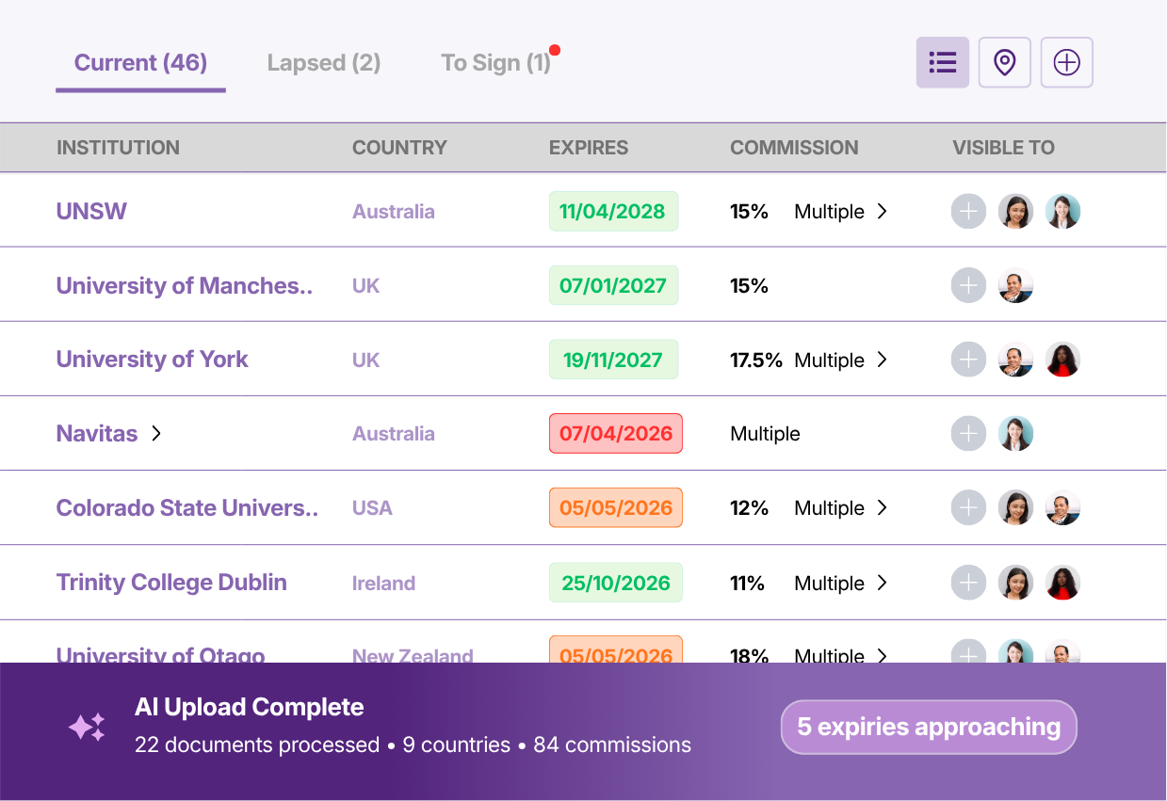Open the To Sign tab with notification
The height and width of the screenshot is (801, 1167).
coord(497,62)
